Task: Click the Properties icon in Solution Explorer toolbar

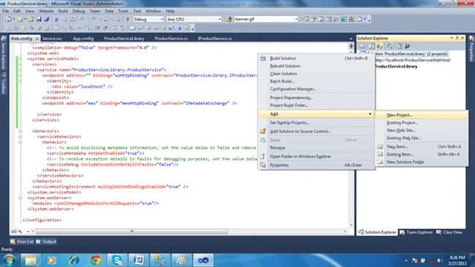Action: (x=362, y=46)
